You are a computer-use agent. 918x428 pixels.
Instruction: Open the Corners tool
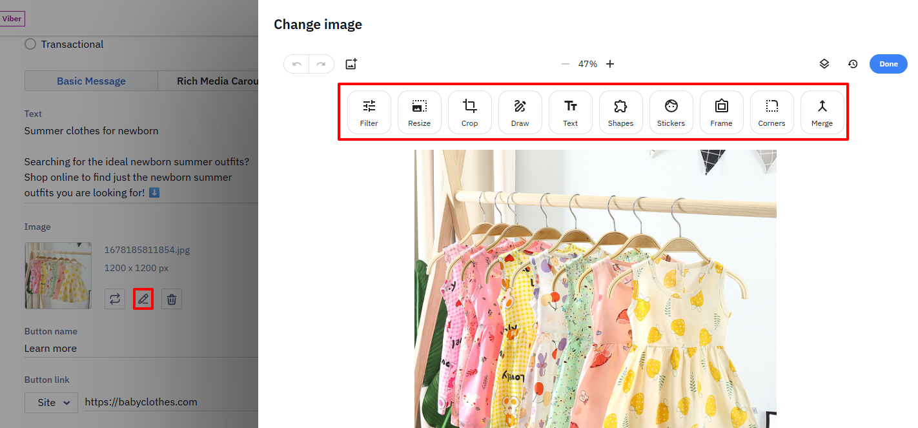(772, 112)
